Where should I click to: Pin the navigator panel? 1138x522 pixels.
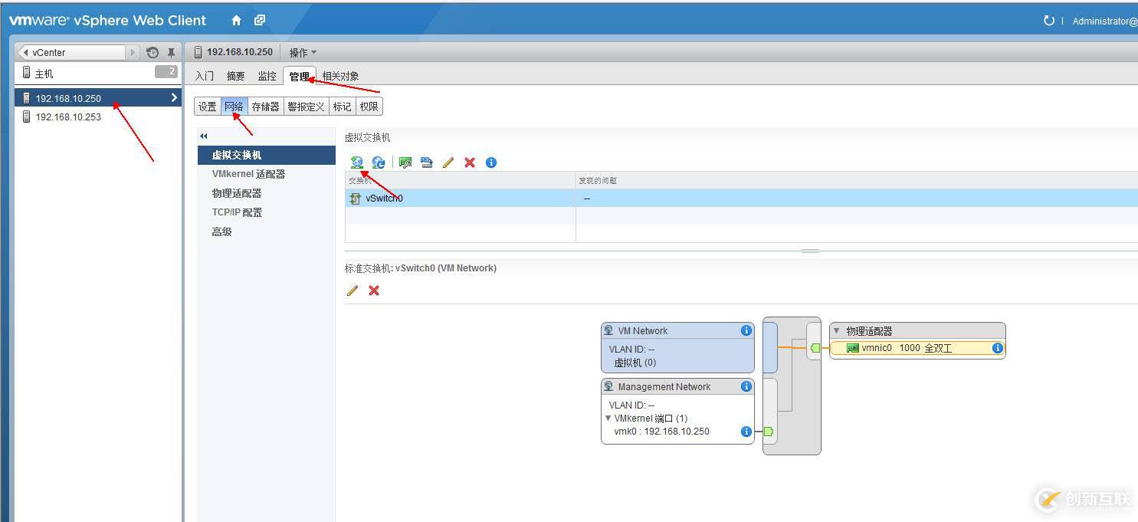172,52
